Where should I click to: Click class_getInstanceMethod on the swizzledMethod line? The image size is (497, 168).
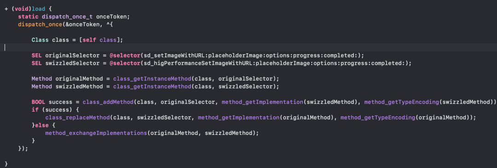point(152,86)
